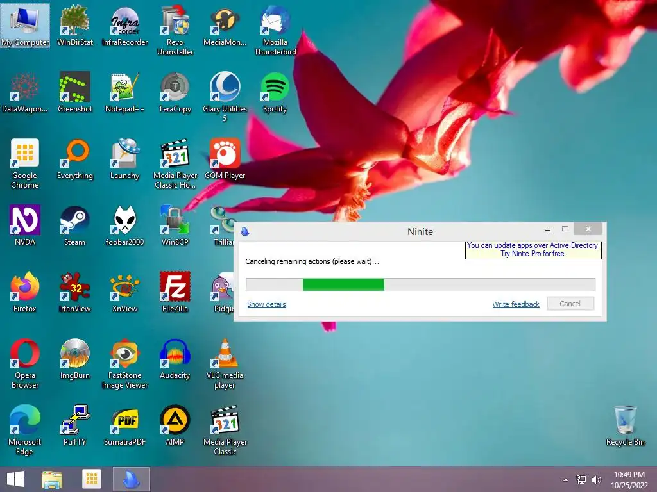This screenshot has height=492, width=657.
Task: Open IrfanView from the desktop
Action: coord(74,291)
